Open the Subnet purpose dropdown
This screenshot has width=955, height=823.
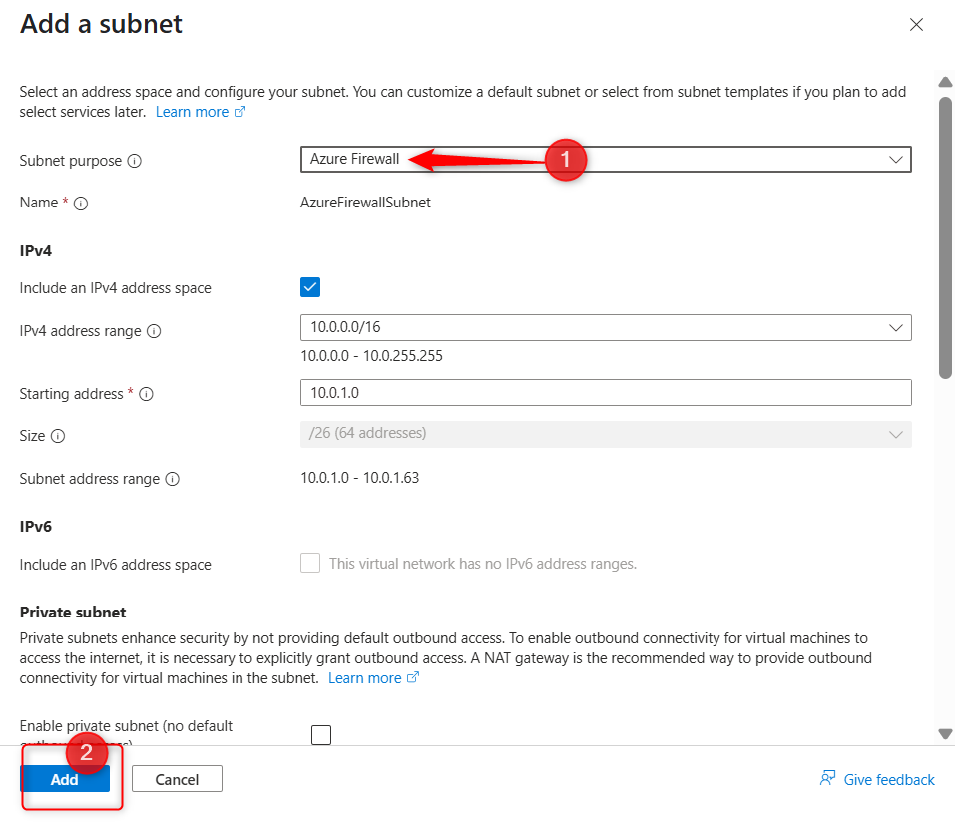pyautogui.click(x=606, y=160)
